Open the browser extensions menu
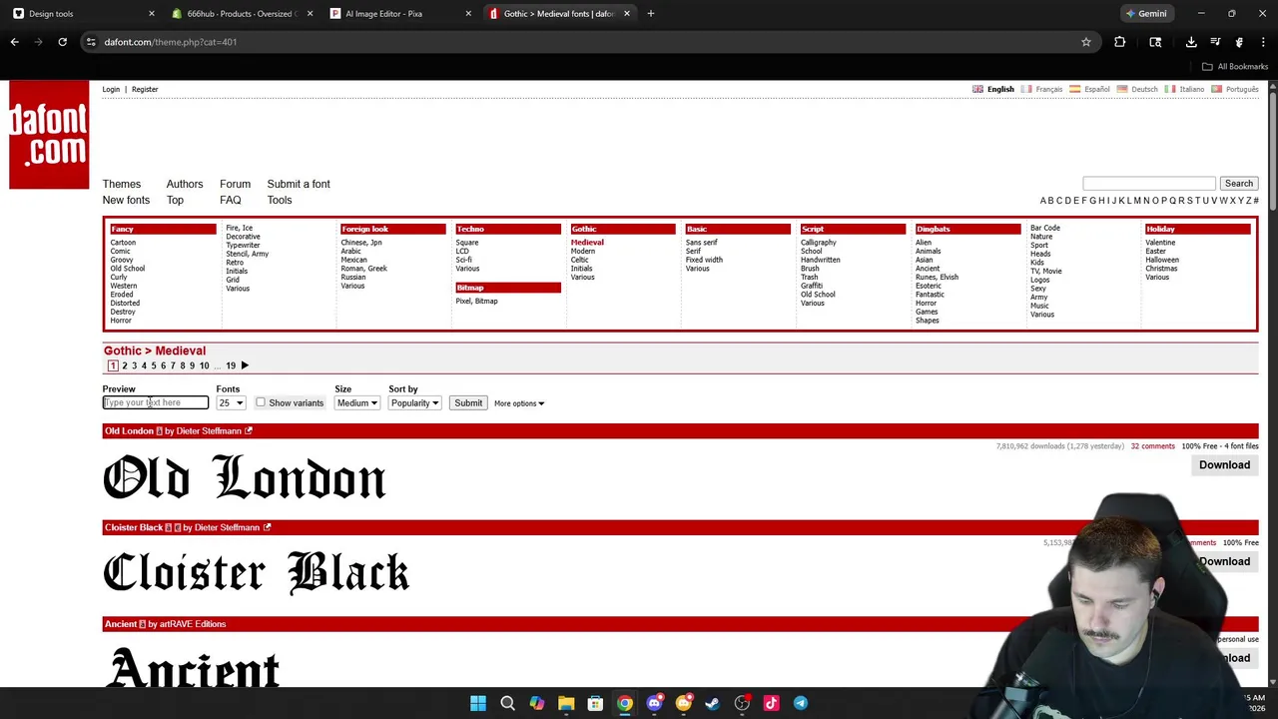Viewport: 1278px width, 719px height. (x=1119, y=42)
